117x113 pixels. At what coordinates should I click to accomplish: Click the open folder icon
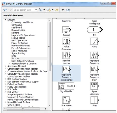click(x=56, y=10)
